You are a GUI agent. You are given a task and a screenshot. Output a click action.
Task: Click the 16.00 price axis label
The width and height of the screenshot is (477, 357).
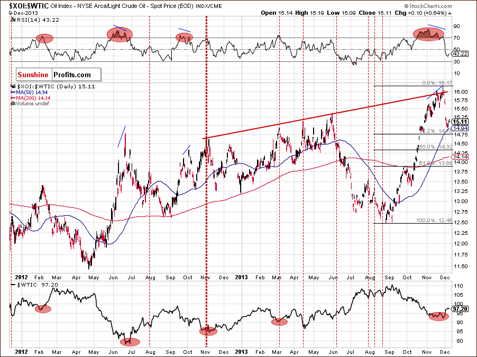461,91
